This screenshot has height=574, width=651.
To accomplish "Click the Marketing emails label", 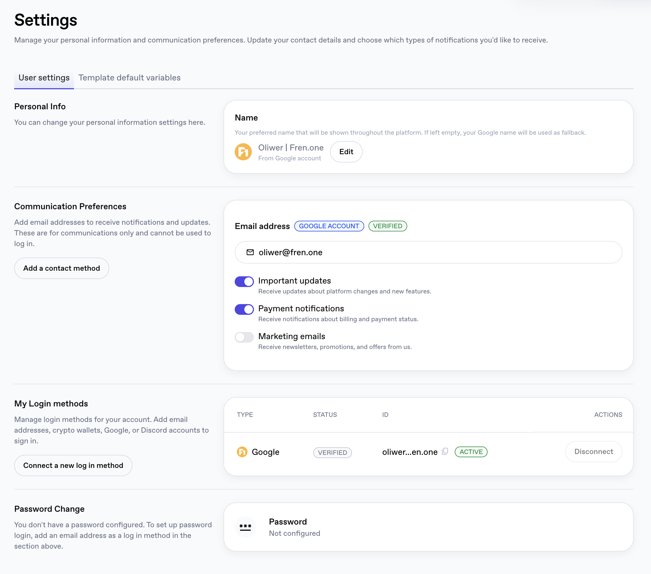I will pyautogui.click(x=291, y=336).
